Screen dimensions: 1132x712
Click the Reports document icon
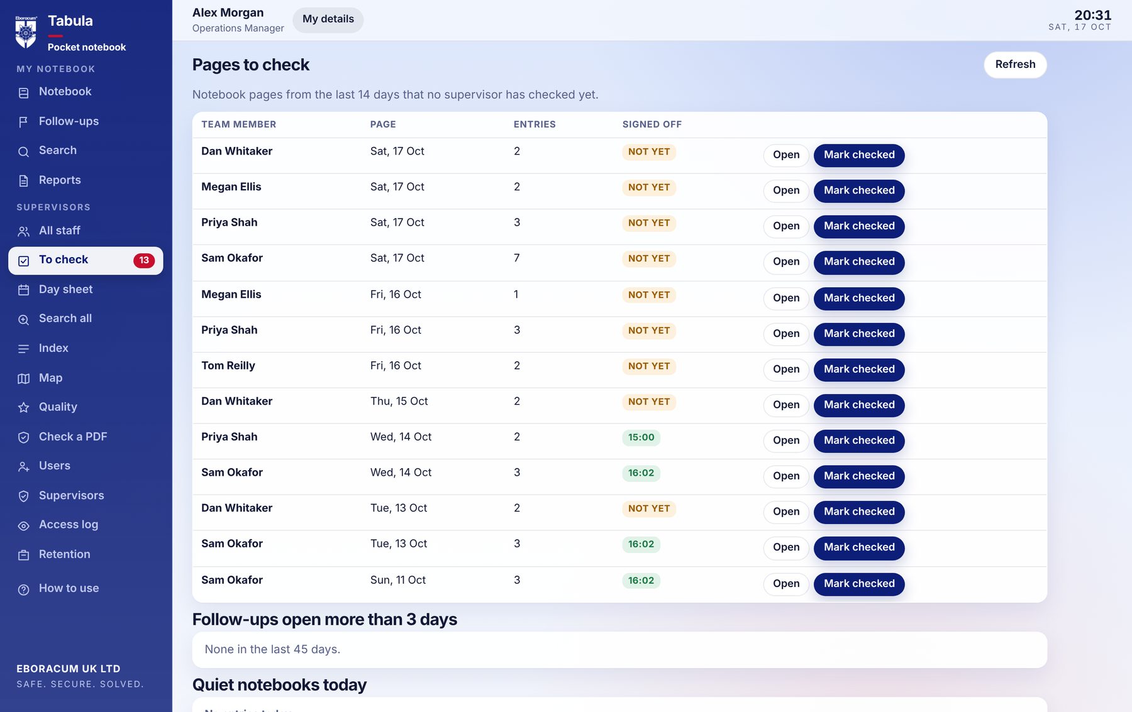(x=24, y=181)
